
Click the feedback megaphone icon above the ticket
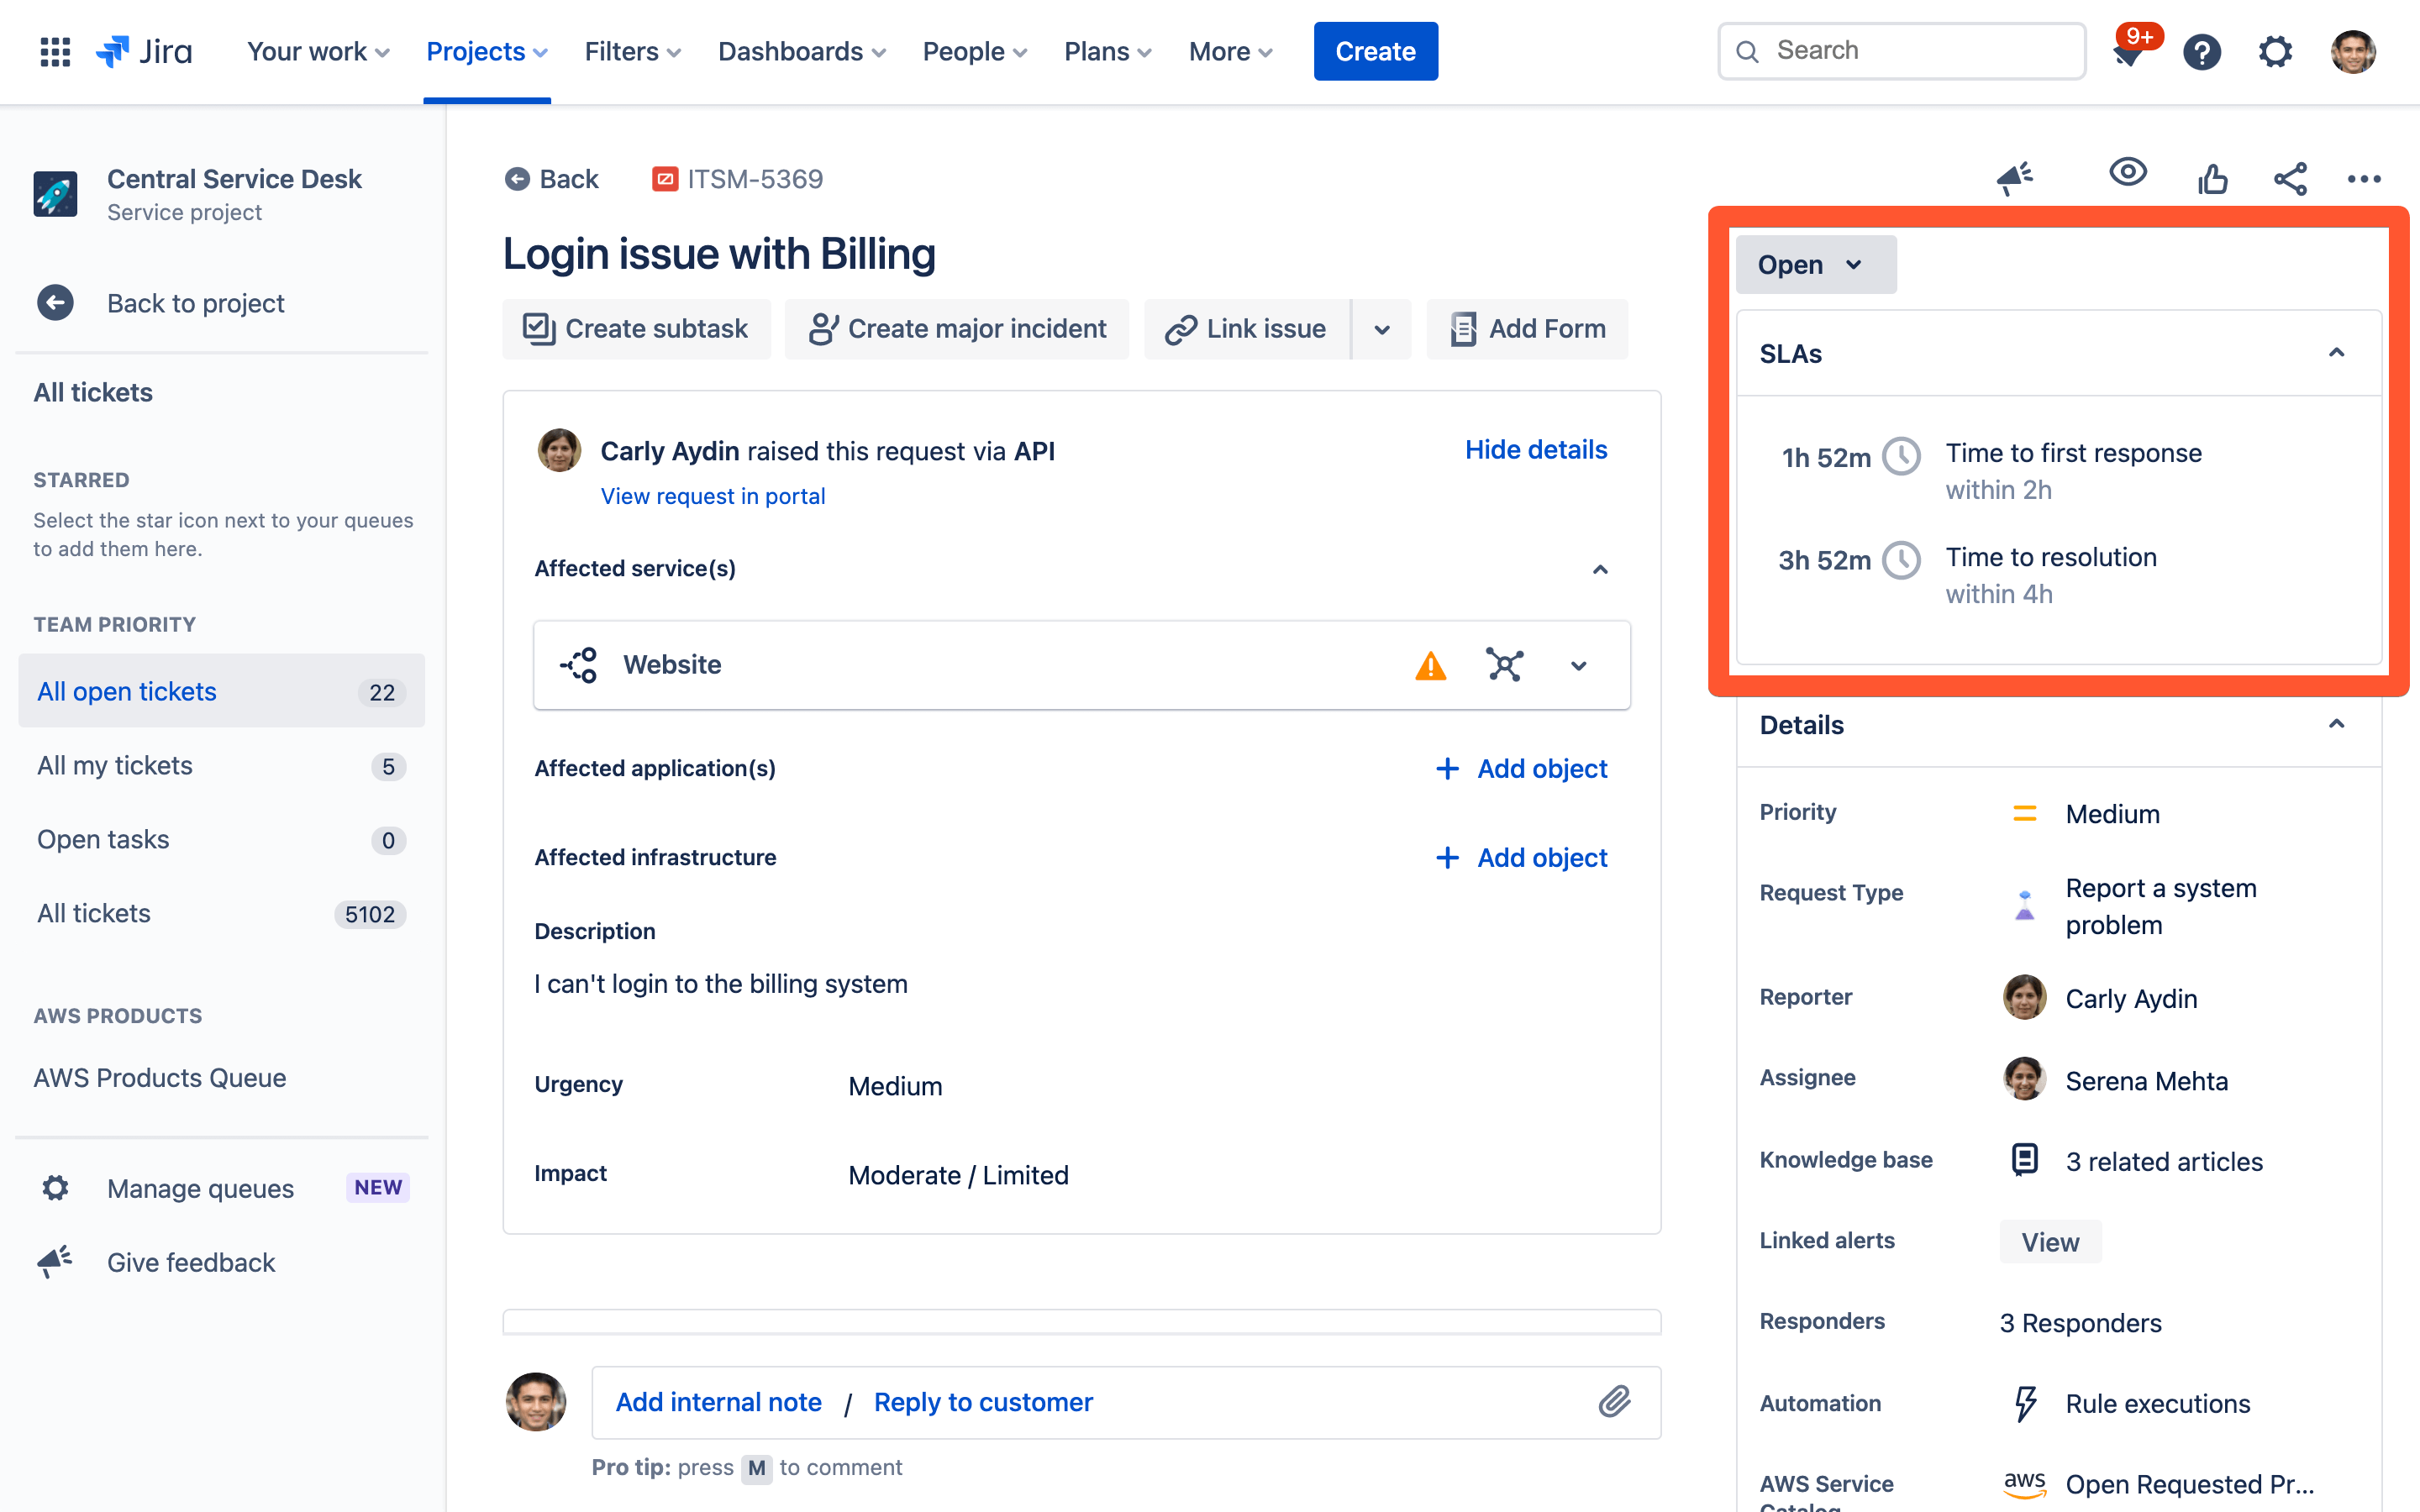(2014, 178)
